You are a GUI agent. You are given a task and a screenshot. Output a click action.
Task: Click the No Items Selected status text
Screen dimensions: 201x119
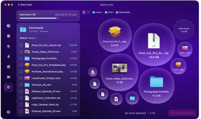tap(135, 113)
